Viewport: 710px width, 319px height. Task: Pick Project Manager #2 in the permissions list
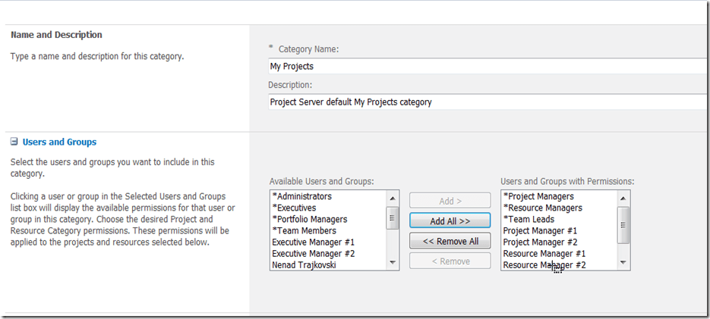click(x=540, y=242)
